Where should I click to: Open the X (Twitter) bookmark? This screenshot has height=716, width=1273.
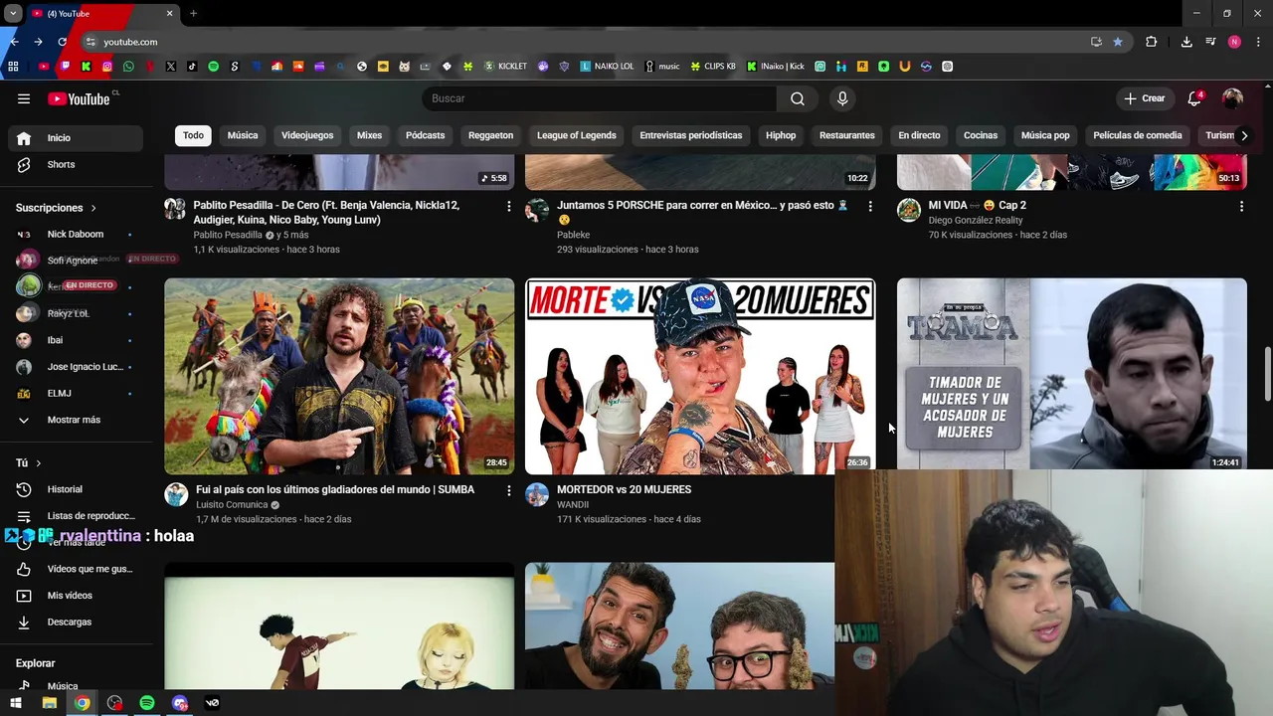[171, 67]
